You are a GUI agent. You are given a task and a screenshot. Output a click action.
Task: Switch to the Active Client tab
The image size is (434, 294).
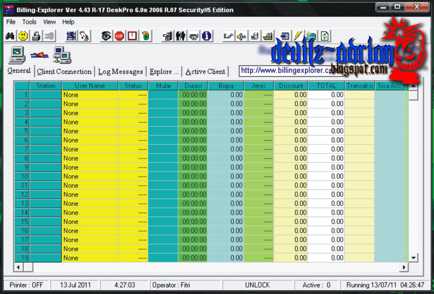tap(205, 72)
